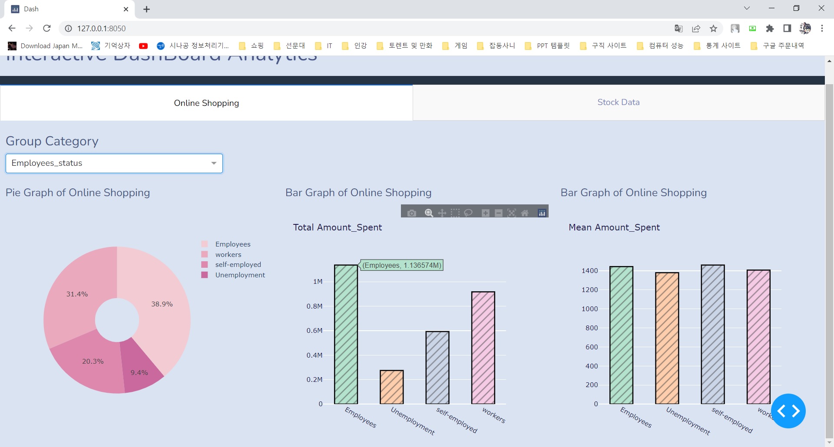Reload the page with the refresh button
Image resolution: width=834 pixels, height=447 pixels.
[x=47, y=29]
